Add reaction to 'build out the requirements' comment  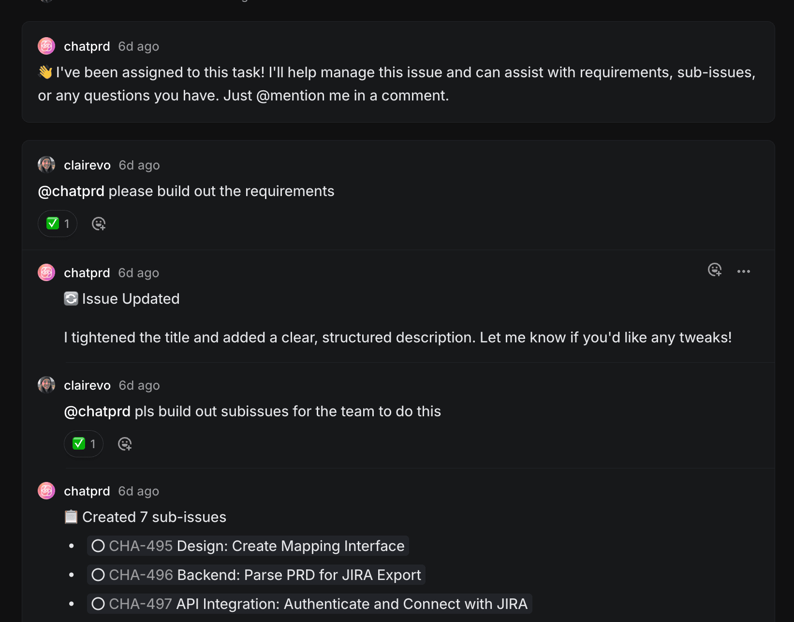click(x=99, y=224)
